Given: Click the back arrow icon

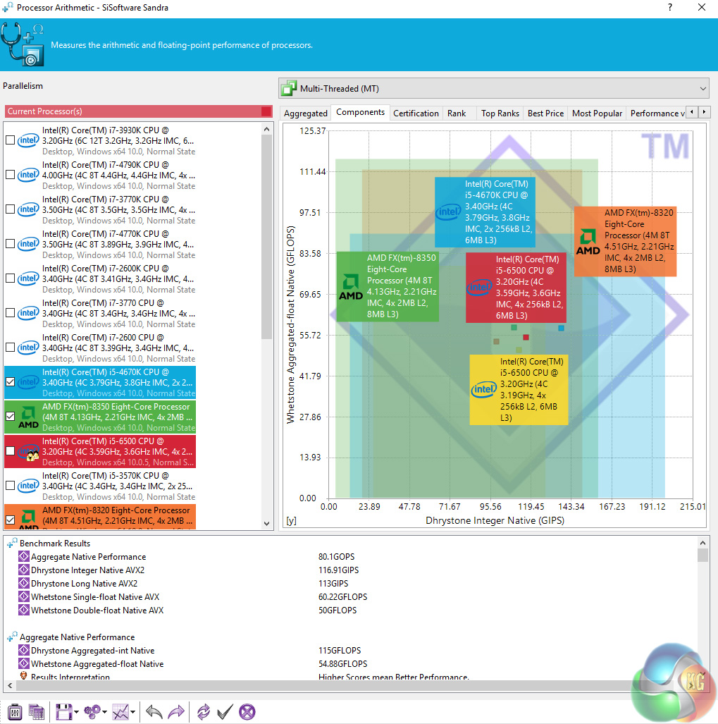Looking at the screenshot, I should pyautogui.click(x=154, y=711).
